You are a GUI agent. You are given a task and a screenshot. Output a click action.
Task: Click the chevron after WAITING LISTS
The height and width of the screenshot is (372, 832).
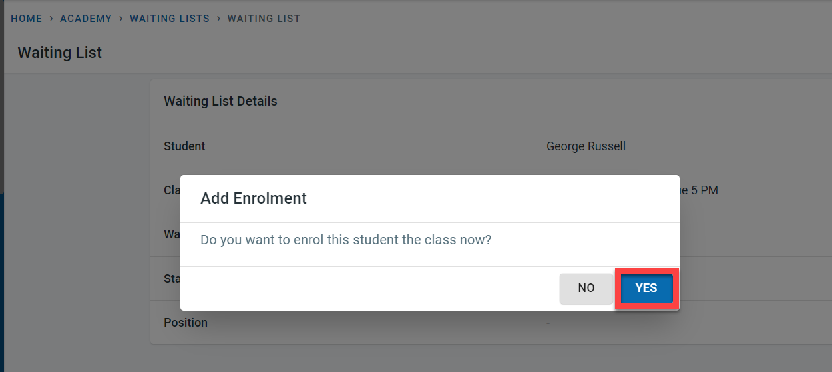point(218,19)
